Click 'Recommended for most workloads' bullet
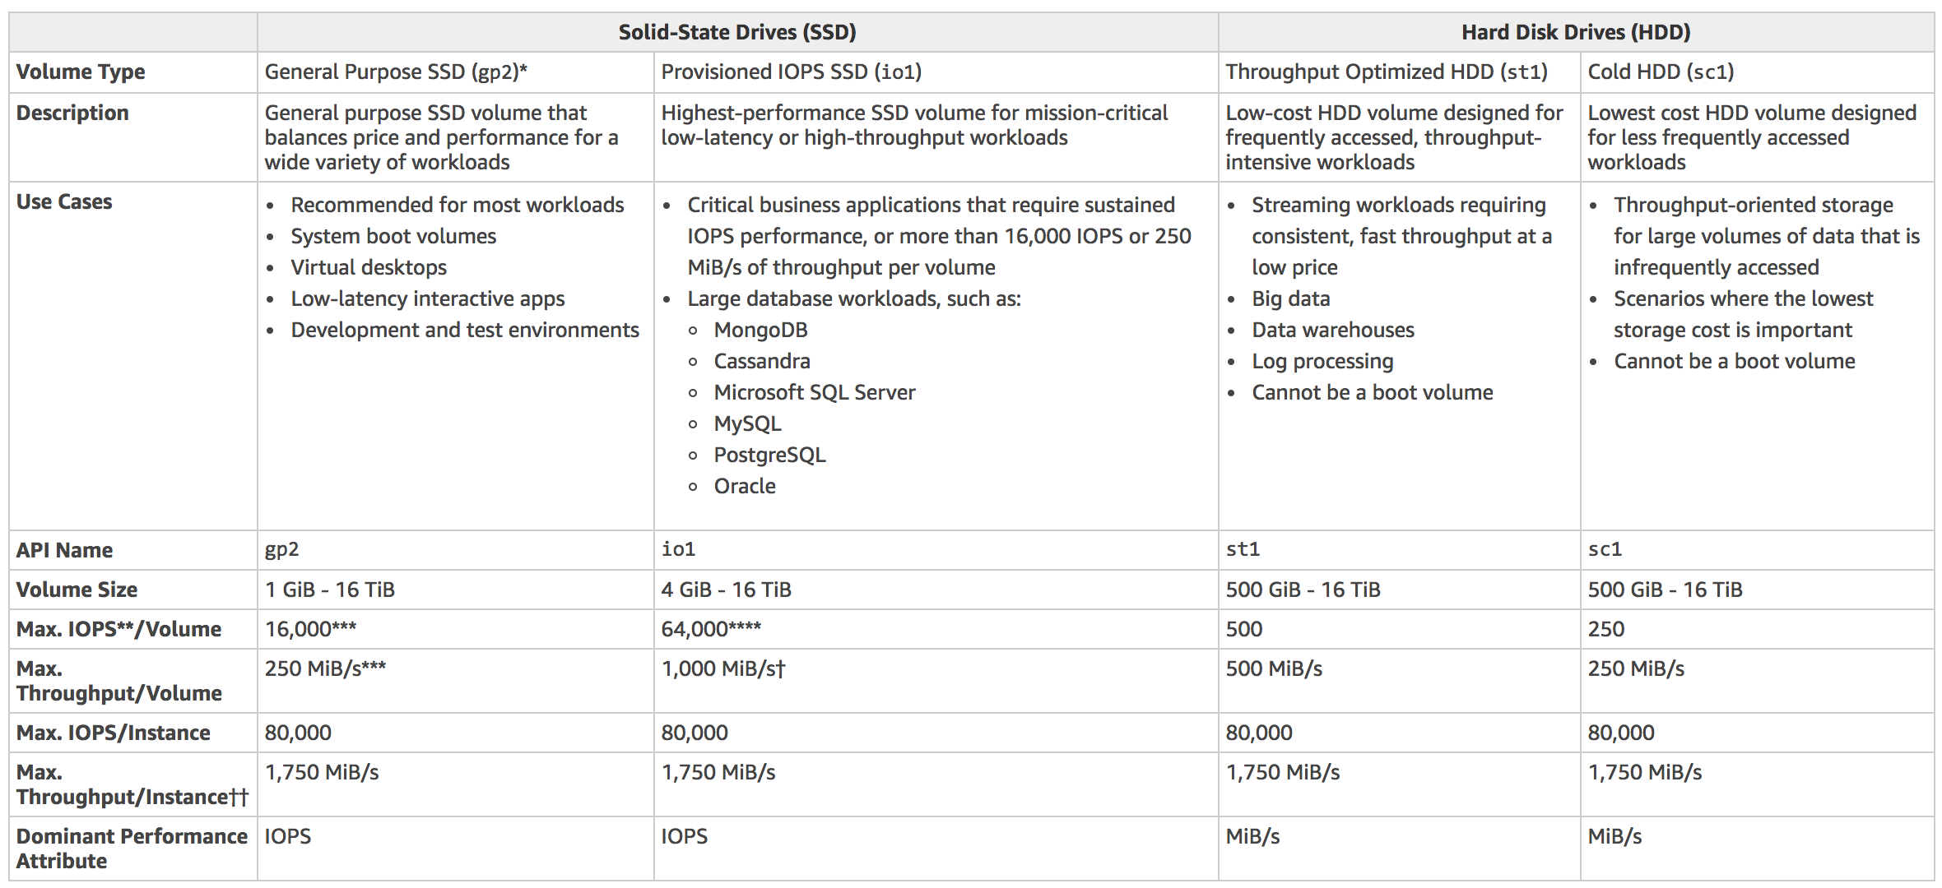This screenshot has height=888, width=1942. click(458, 205)
